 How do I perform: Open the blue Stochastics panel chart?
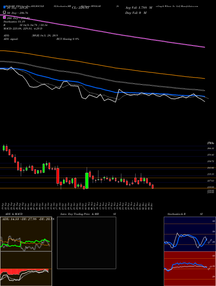point(190,234)
